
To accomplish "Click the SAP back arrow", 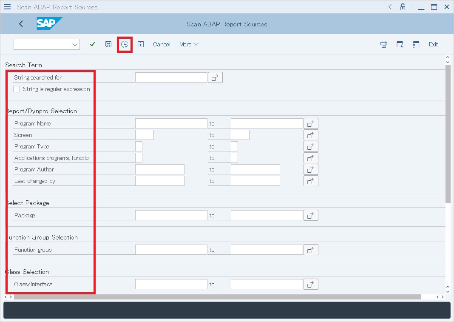I will pyautogui.click(x=21, y=24).
